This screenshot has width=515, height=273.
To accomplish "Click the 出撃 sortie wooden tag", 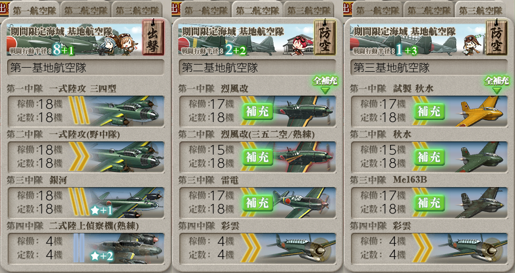I will tap(153, 38).
